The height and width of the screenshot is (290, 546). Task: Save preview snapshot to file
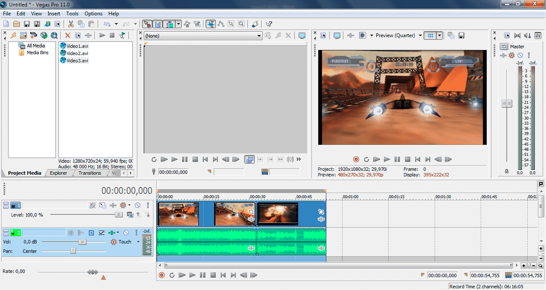pyautogui.click(x=461, y=35)
